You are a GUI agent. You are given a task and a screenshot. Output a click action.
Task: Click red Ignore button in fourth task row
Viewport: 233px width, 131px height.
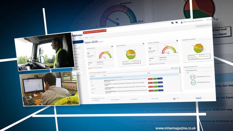(151, 91)
